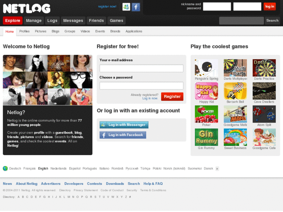
Task: Focus the header password input field
Action: [x=247, y=7]
